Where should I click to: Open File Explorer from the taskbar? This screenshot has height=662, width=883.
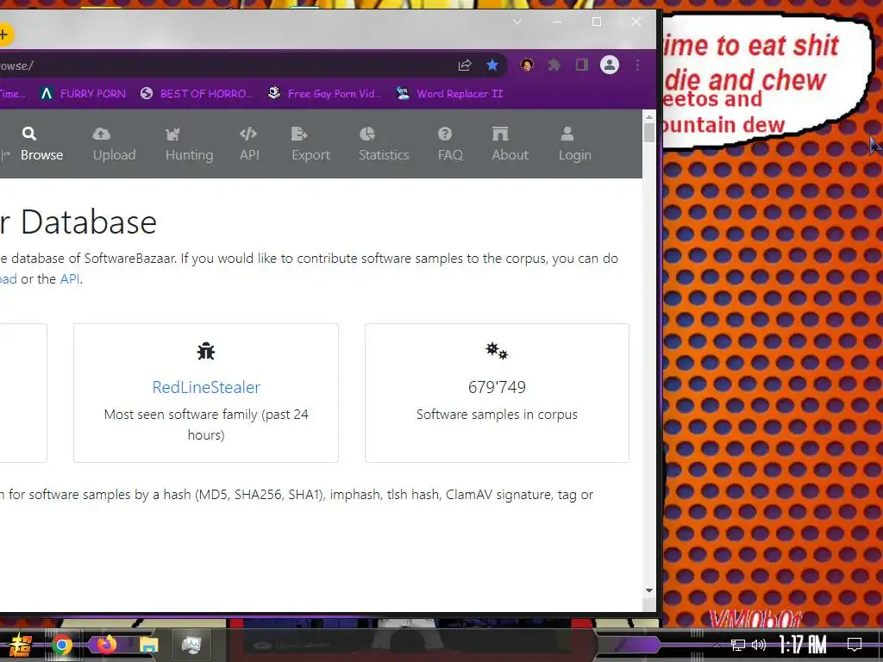(148, 645)
